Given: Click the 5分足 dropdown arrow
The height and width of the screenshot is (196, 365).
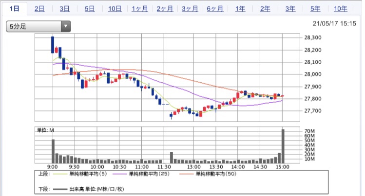Looking at the screenshot, I should click(66, 26).
